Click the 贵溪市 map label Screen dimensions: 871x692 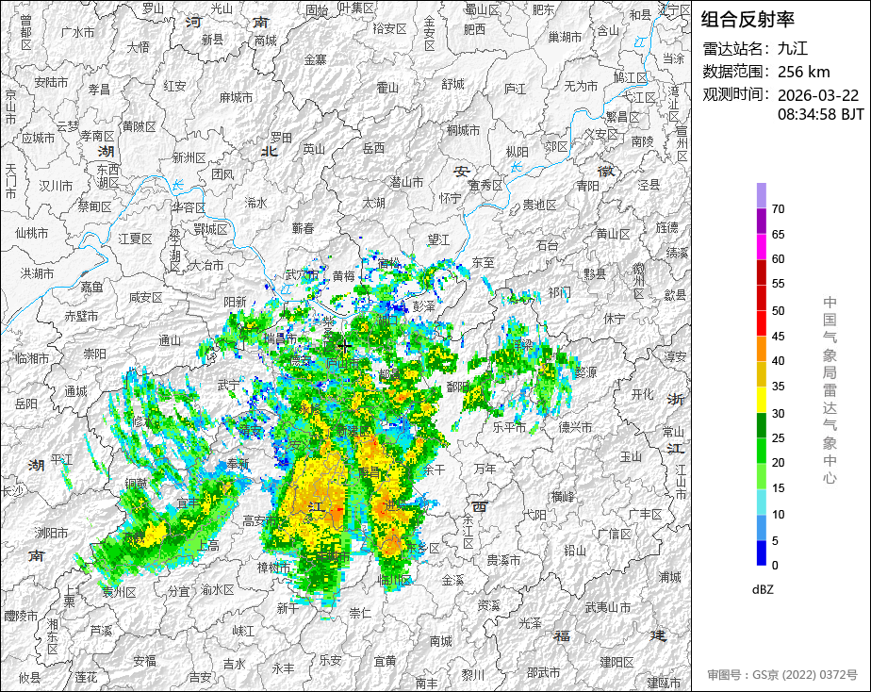coord(503,560)
